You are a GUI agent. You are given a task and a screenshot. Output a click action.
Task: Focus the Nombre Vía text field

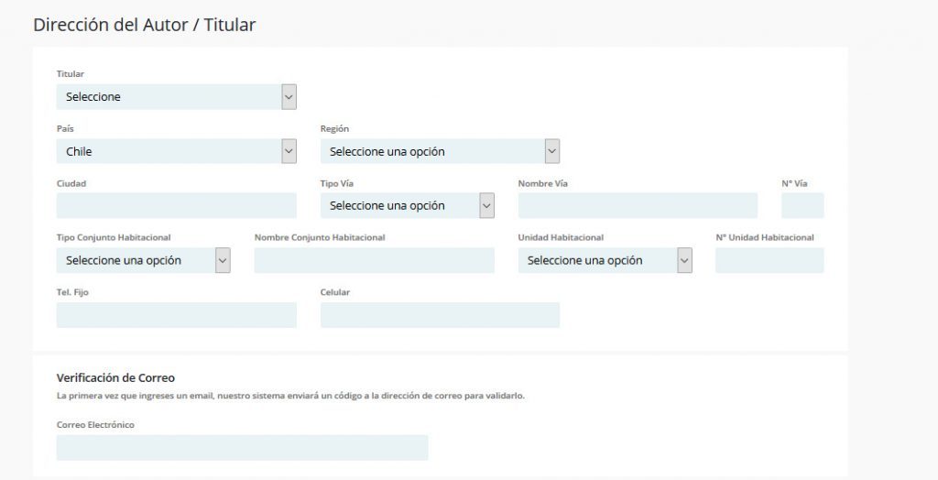coord(638,206)
